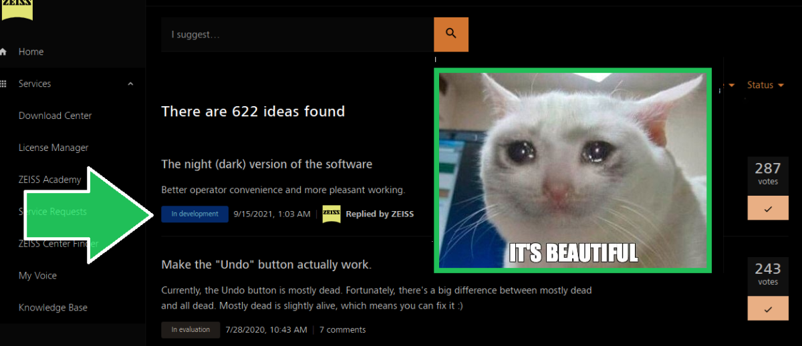Upvote the night (dark) version idea
The width and height of the screenshot is (802, 346).
coord(767,208)
